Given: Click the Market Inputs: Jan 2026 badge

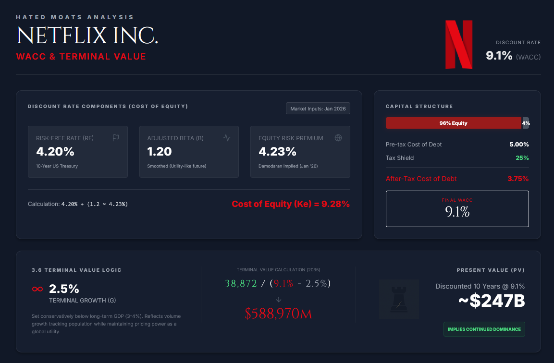Looking at the screenshot, I should point(318,109).
